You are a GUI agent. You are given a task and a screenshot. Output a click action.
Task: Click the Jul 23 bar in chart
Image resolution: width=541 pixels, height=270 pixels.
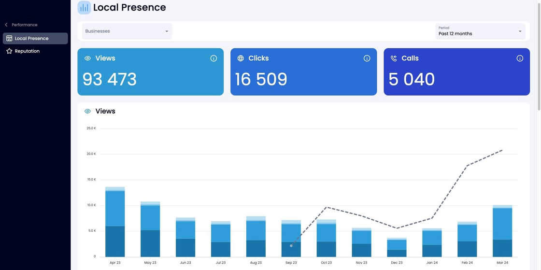pyautogui.click(x=221, y=239)
